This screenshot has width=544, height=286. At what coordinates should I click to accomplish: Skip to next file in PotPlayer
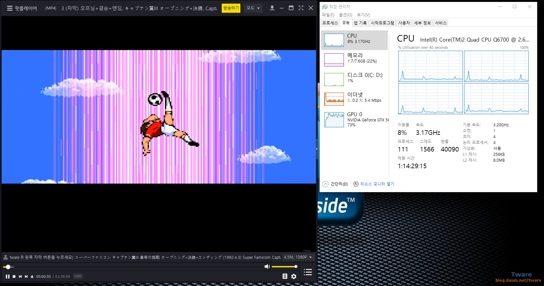26,277
